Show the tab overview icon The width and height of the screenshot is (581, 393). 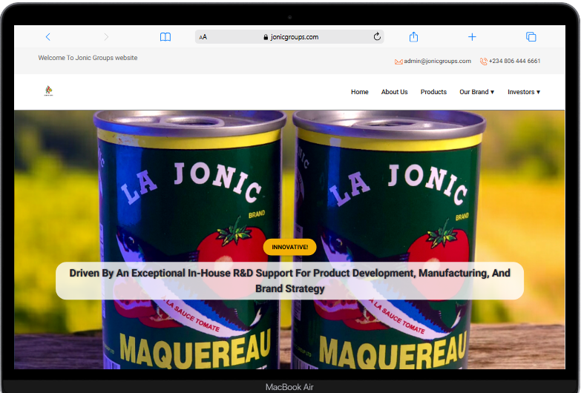click(x=531, y=36)
